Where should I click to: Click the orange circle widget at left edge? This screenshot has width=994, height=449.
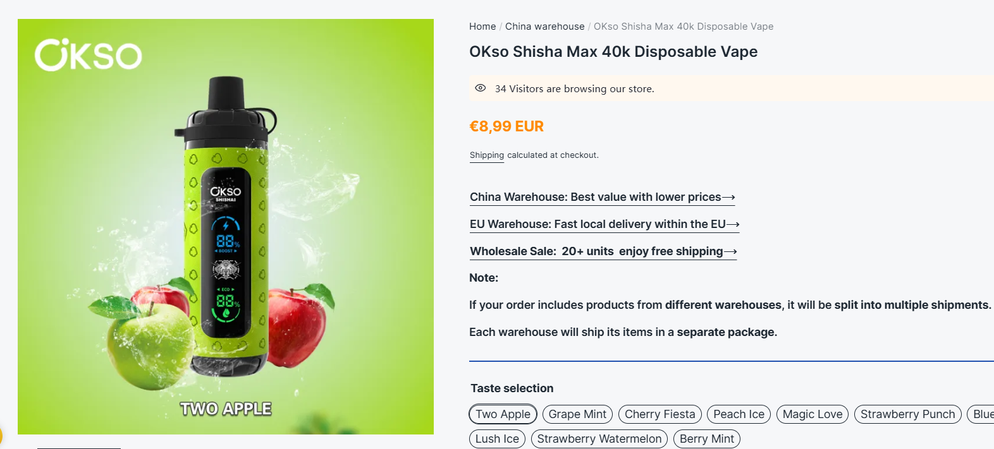click(x=1, y=436)
